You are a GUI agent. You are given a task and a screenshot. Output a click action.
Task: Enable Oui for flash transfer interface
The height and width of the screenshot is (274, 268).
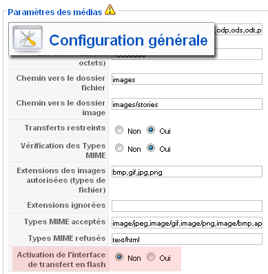tap(151, 257)
